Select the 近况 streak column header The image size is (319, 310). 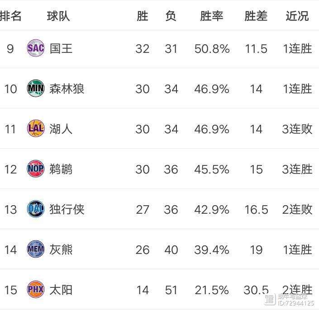pyautogui.click(x=297, y=16)
